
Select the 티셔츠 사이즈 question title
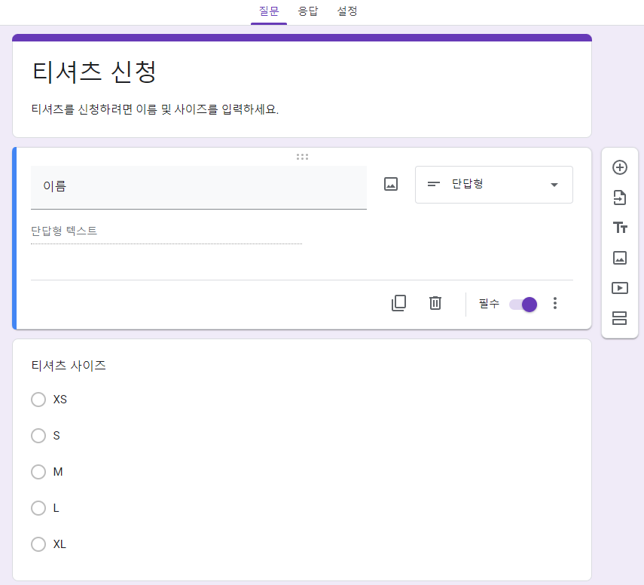pos(69,366)
